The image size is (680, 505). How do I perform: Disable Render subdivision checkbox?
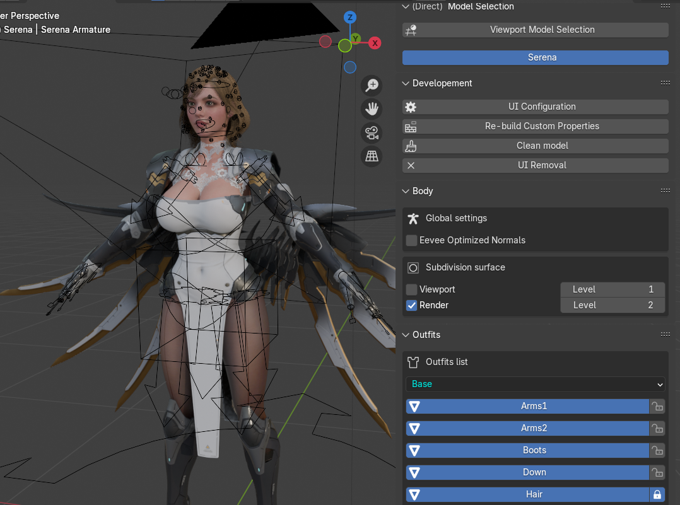pos(411,305)
